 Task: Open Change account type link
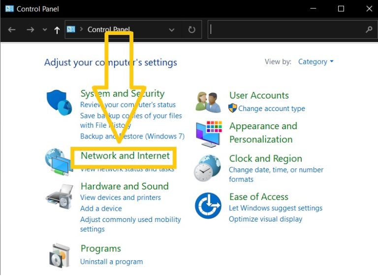(x=272, y=109)
